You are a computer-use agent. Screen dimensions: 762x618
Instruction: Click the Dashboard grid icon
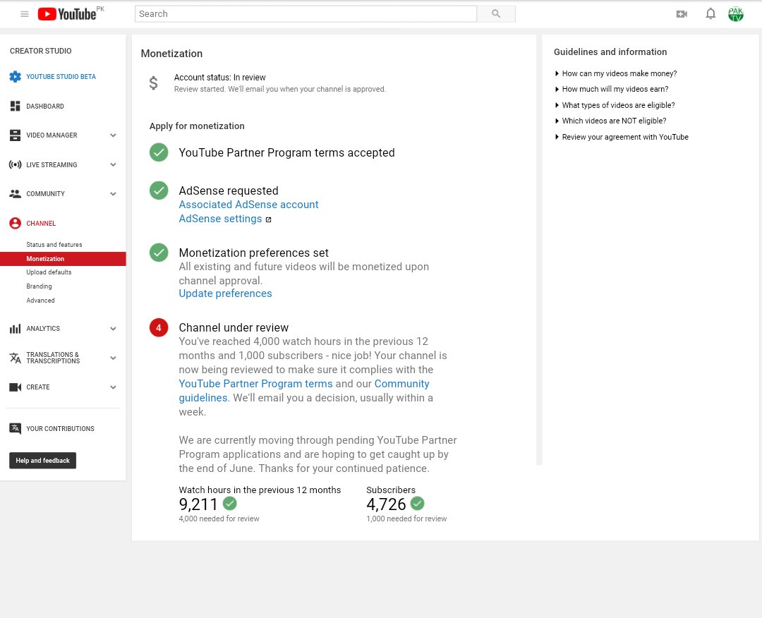15,106
